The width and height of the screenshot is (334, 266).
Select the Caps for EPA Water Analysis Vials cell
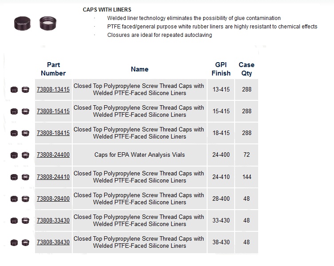point(140,155)
